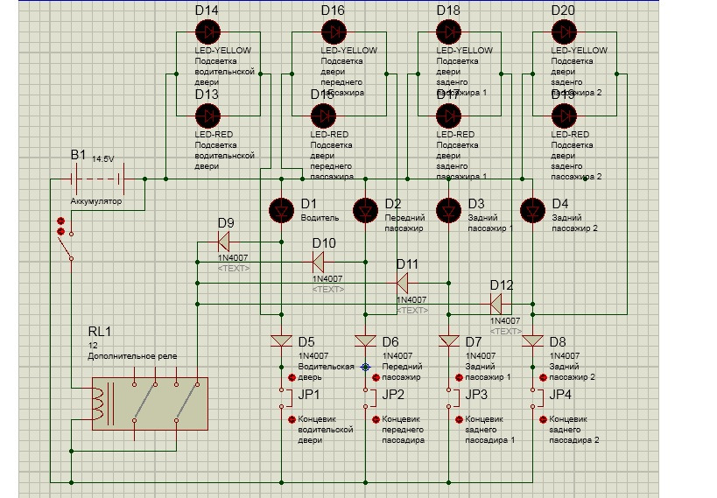Click the D5 diode symbol
The width and height of the screenshot is (717, 498).
(x=281, y=340)
